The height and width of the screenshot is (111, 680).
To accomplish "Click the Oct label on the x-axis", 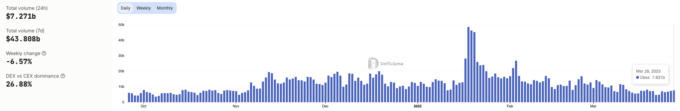I will 143,106.
